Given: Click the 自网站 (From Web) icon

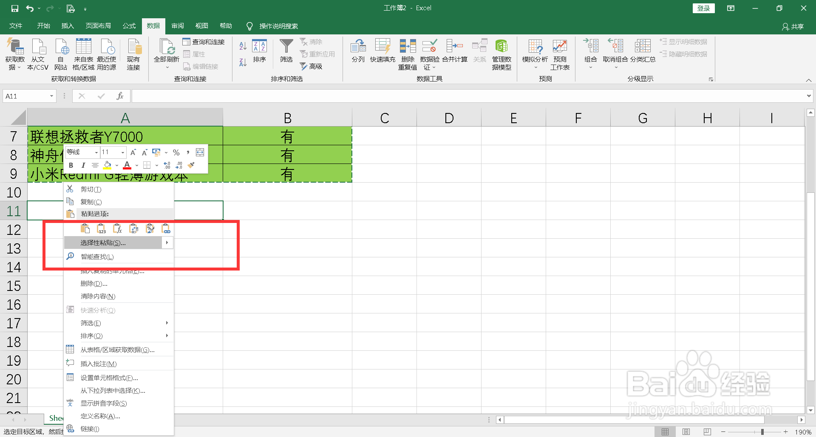Looking at the screenshot, I should pyautogui.click(x=61, y=54).
